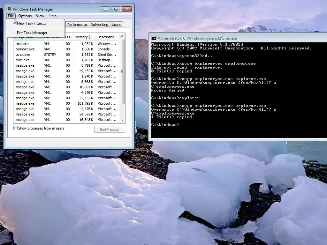The width and height of the screenshot is (327, 245).
Task: Open the File menu in Task Manager
Action: [x=11, y=16]
